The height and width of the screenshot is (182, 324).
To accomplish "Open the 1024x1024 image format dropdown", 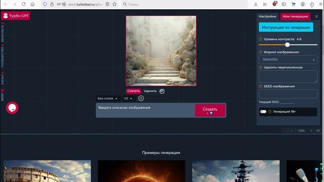I will click(x=288, y=60).
